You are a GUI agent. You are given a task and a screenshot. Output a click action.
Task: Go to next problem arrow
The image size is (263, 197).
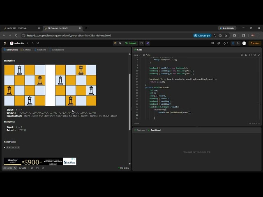click(x=33, y=43)
